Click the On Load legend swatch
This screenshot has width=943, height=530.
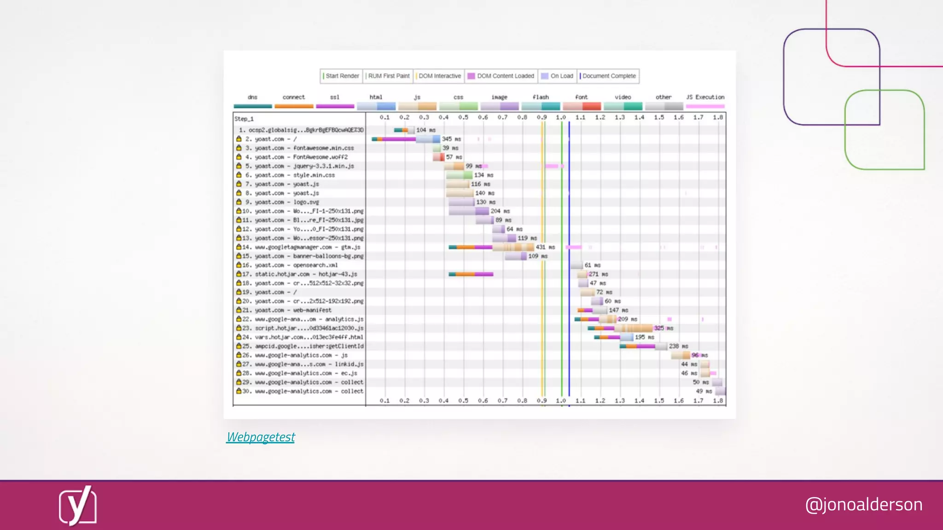[x=545, y=76]
